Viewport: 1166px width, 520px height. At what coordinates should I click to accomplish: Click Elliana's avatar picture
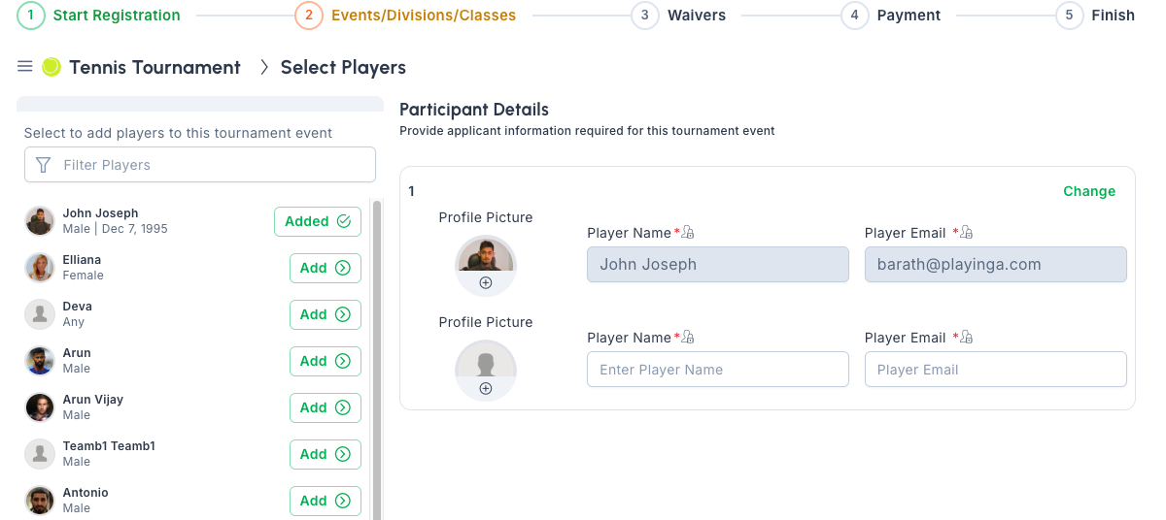click(40, 268)
